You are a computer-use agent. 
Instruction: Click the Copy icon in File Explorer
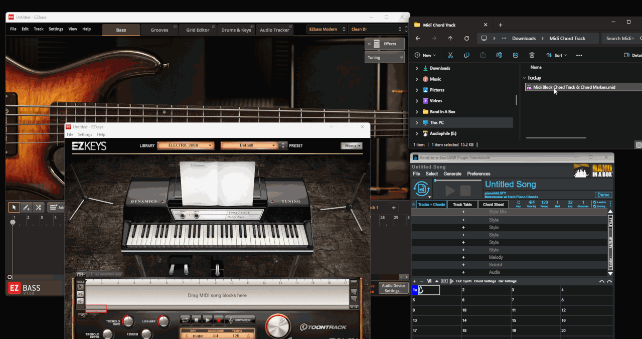467,55
